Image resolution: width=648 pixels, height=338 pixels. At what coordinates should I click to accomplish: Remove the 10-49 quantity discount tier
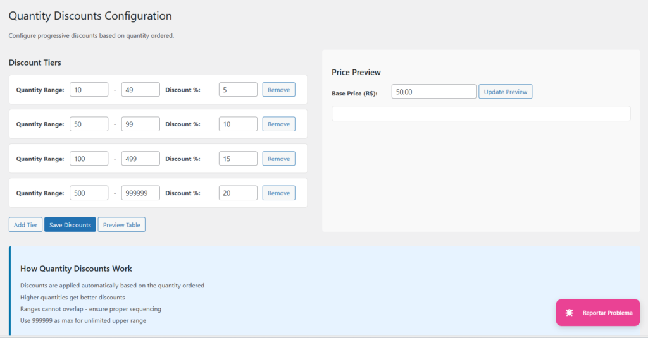click(278, 90)
